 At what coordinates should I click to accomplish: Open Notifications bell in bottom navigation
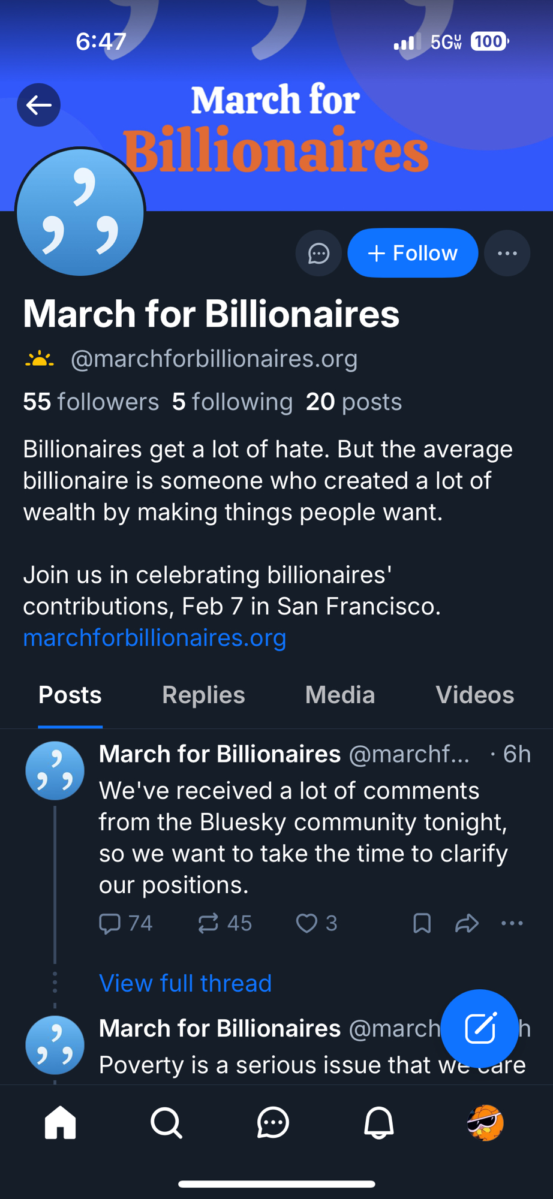click(x=379, y=1122)
